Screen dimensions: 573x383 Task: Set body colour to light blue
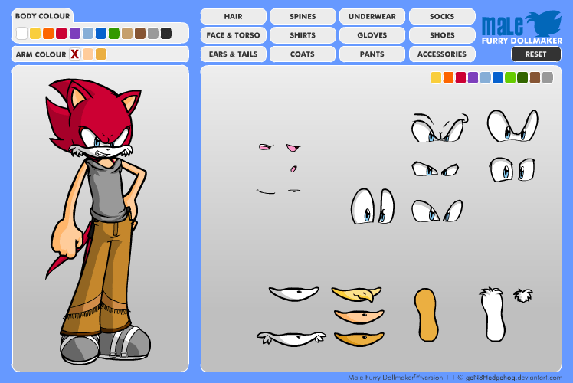click(x=88, y=33)
